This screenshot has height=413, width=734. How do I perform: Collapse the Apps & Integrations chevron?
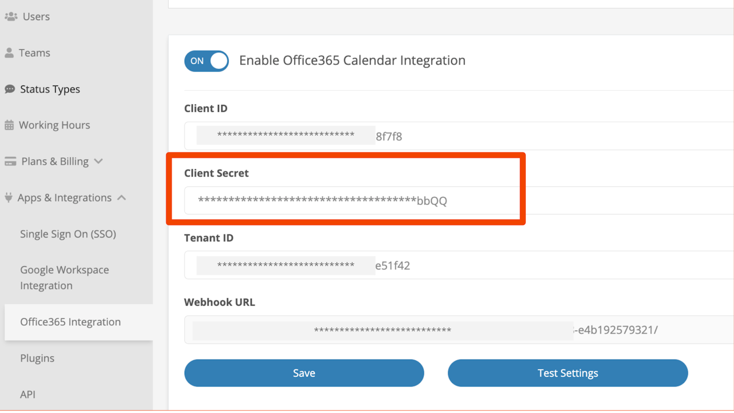(x=122, y=197)
